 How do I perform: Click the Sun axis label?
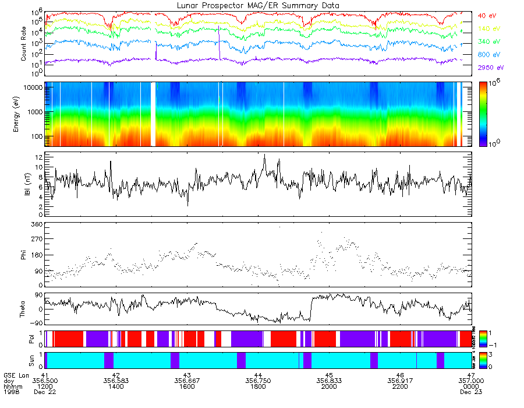[31, 361]
